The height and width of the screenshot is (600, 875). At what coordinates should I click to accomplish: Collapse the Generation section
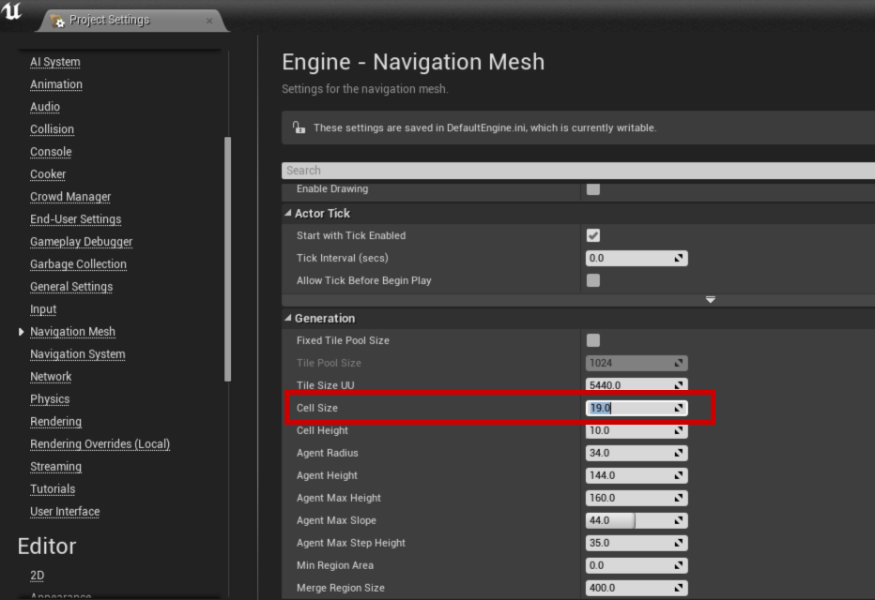point(288,319)
